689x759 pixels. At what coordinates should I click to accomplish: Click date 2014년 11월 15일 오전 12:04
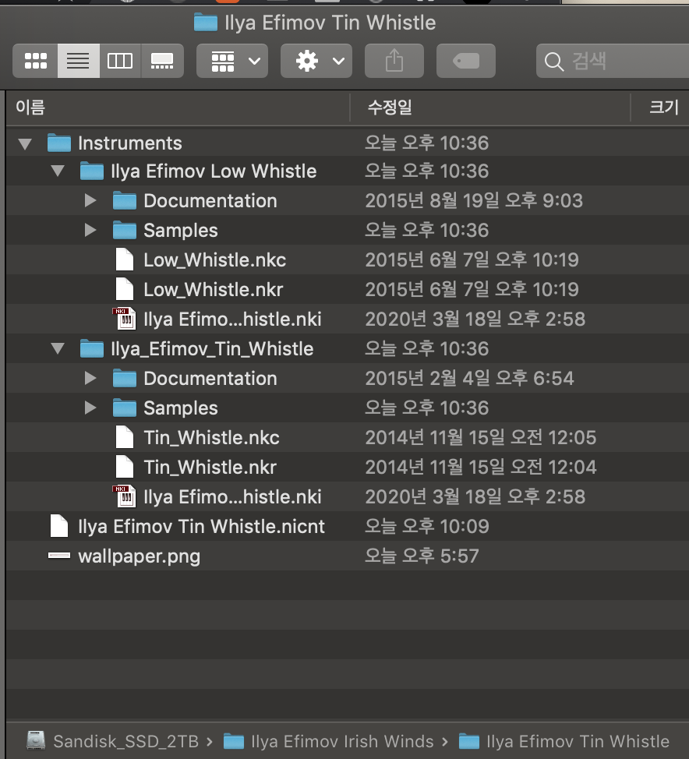coord(481,467)
